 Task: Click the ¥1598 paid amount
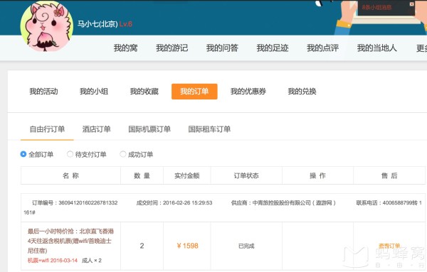point(187,246)
